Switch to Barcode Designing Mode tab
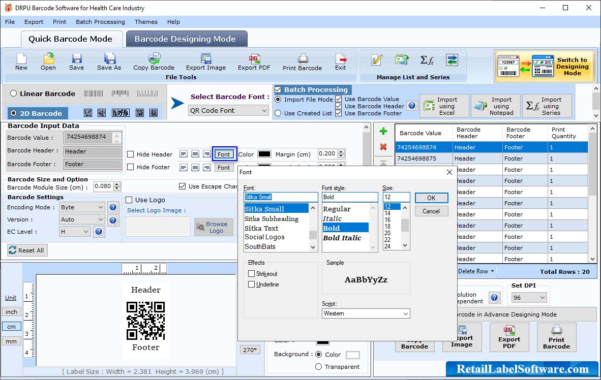 pyautogui.click(x=185, y=39)
